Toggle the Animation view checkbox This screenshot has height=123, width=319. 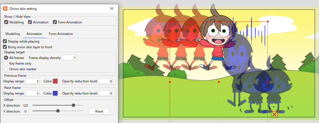(30, 22)
